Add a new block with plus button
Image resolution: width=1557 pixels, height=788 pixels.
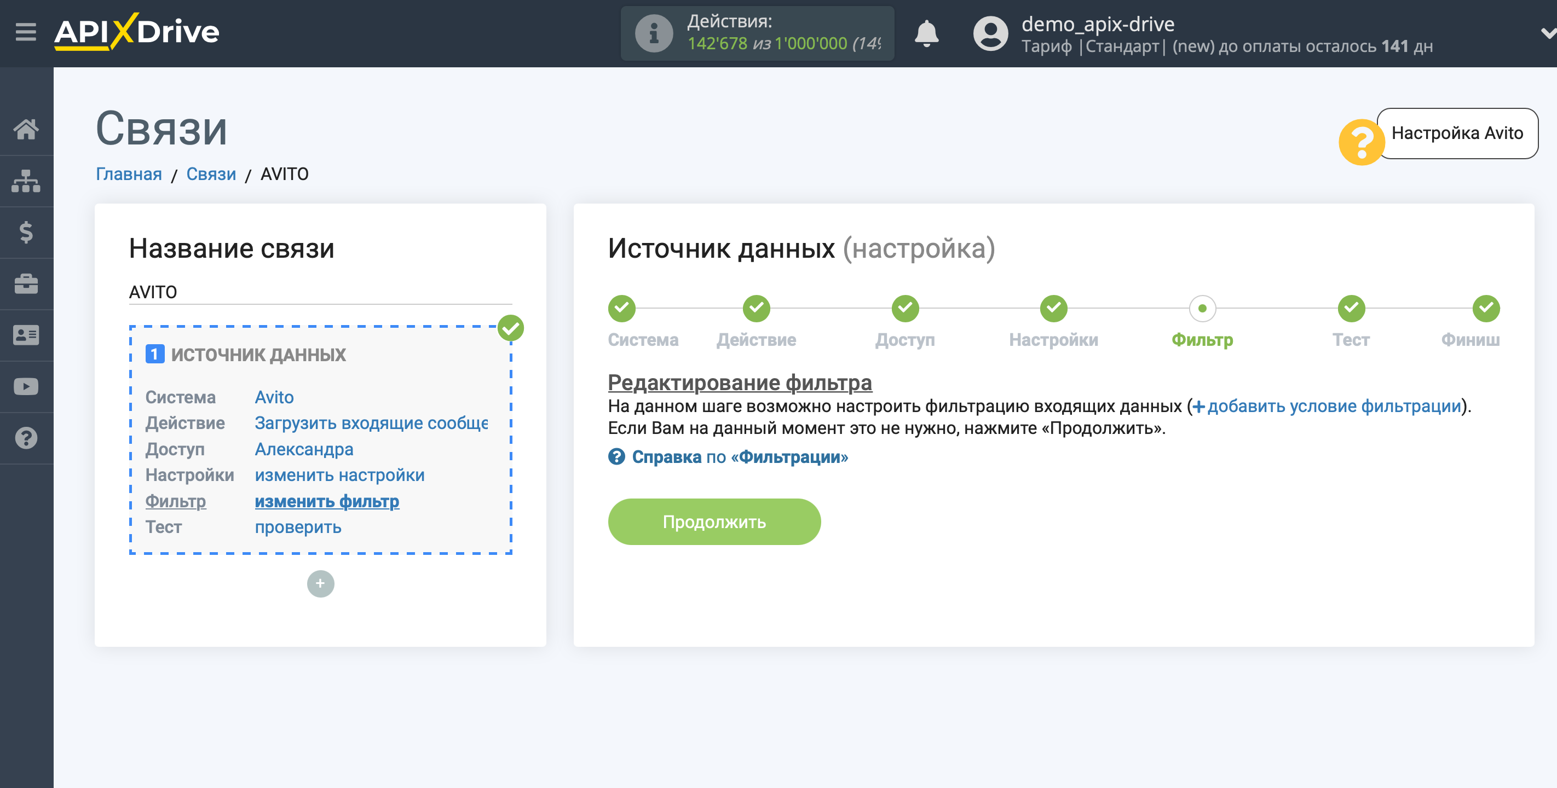[x=320, y=584]
